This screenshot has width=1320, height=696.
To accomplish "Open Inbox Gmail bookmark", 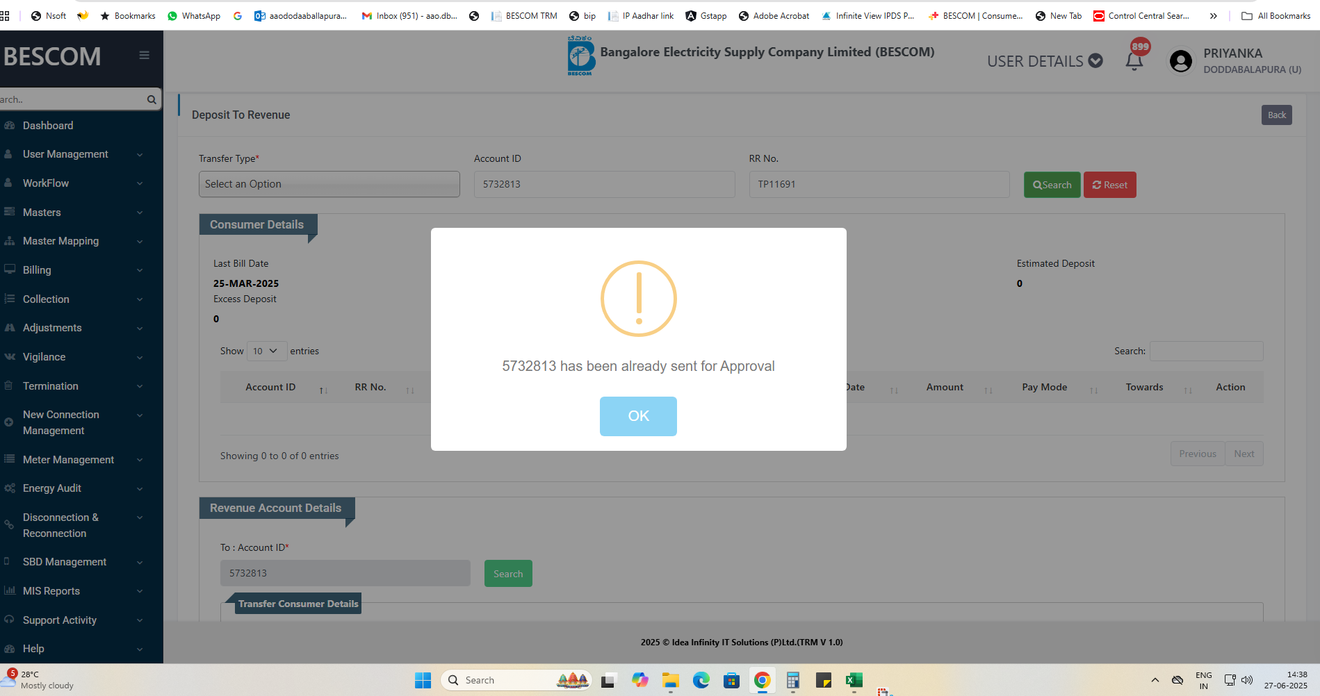I will (x=410, y=15).
